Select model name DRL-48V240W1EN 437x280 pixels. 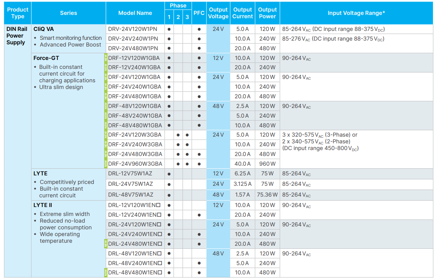135,263
